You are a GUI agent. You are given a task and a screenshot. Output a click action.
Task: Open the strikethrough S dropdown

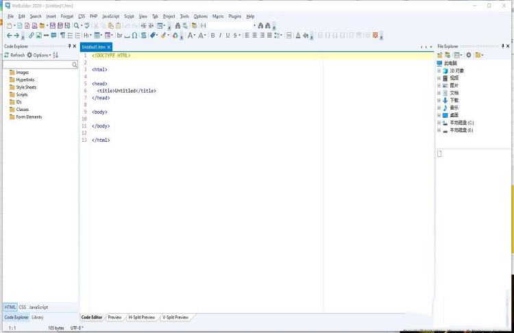[236, 36]
